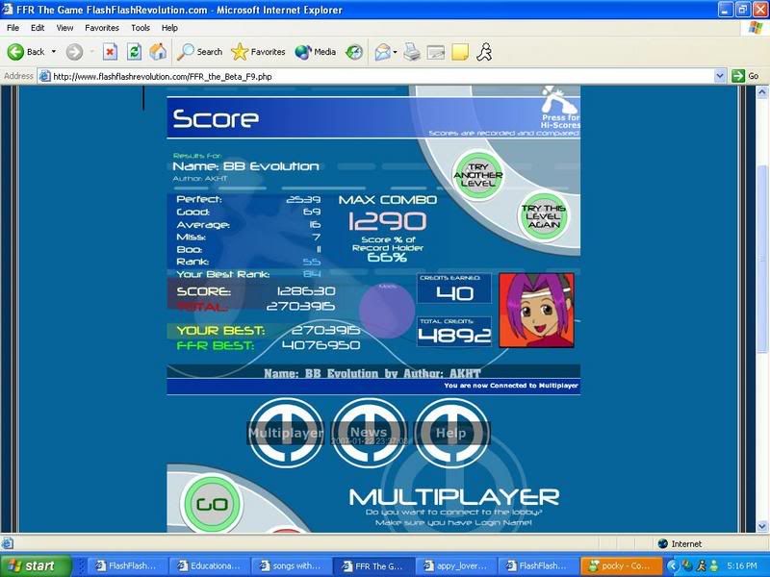Click the Print icon
This screenshot has height=577, width=770.
[x=412, y=52]
